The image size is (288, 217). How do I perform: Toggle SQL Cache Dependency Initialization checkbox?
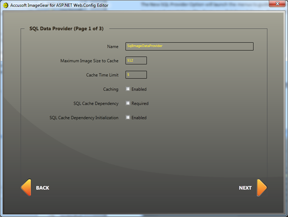128,118
